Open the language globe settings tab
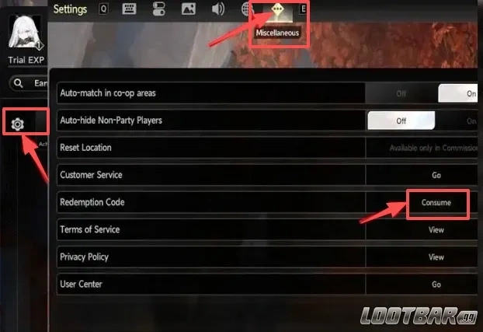The height and width of the screenshot is (332, 483). pos(246,9)
